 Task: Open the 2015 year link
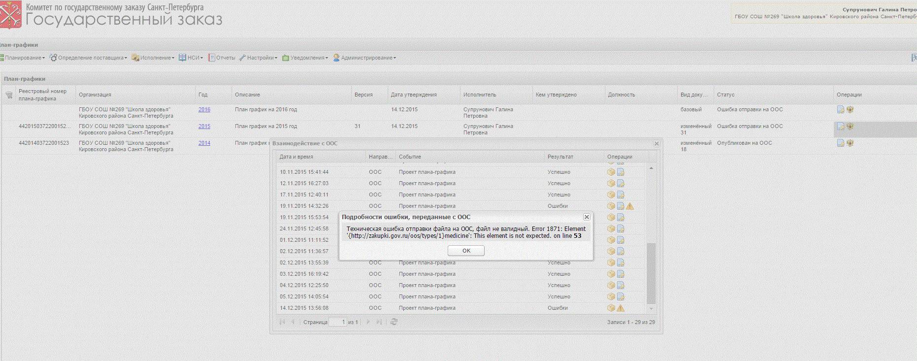pyautogui.click(x=204, y=126)
